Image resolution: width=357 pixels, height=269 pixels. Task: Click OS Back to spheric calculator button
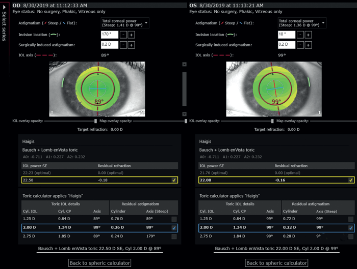pos(276,263)
